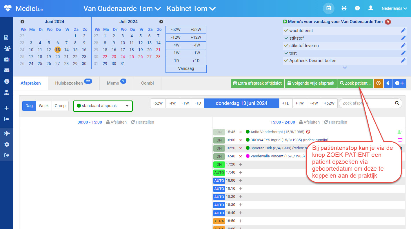Go to next month with the right calendar arrow
The image size is (411, 229).
161,22
